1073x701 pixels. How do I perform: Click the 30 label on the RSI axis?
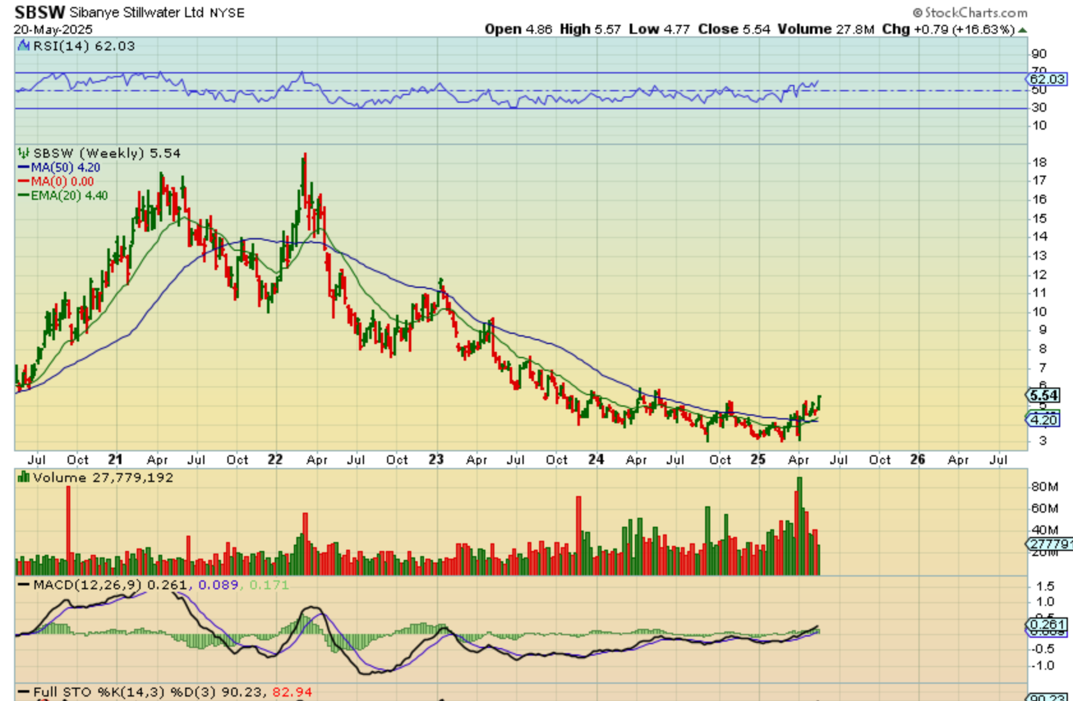click(1039, 108)
